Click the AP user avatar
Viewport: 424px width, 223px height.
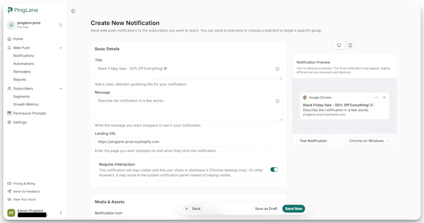11,213
